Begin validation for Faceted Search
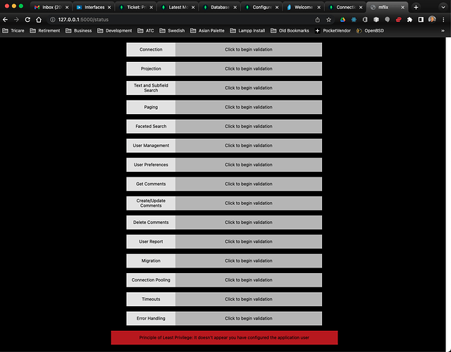 [249, 127]
